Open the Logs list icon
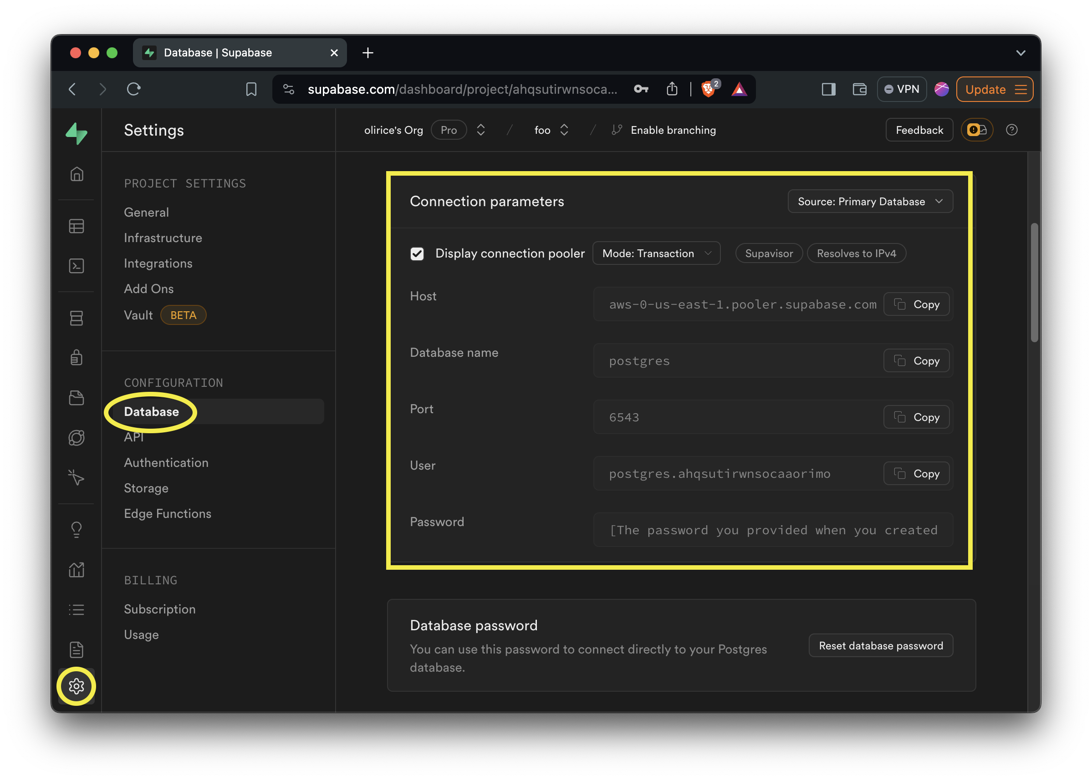The width and height of the screenshot is (1092, 780). 77,609
